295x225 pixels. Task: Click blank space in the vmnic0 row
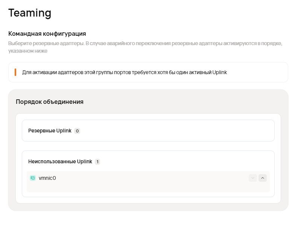[x=151, y=178]
